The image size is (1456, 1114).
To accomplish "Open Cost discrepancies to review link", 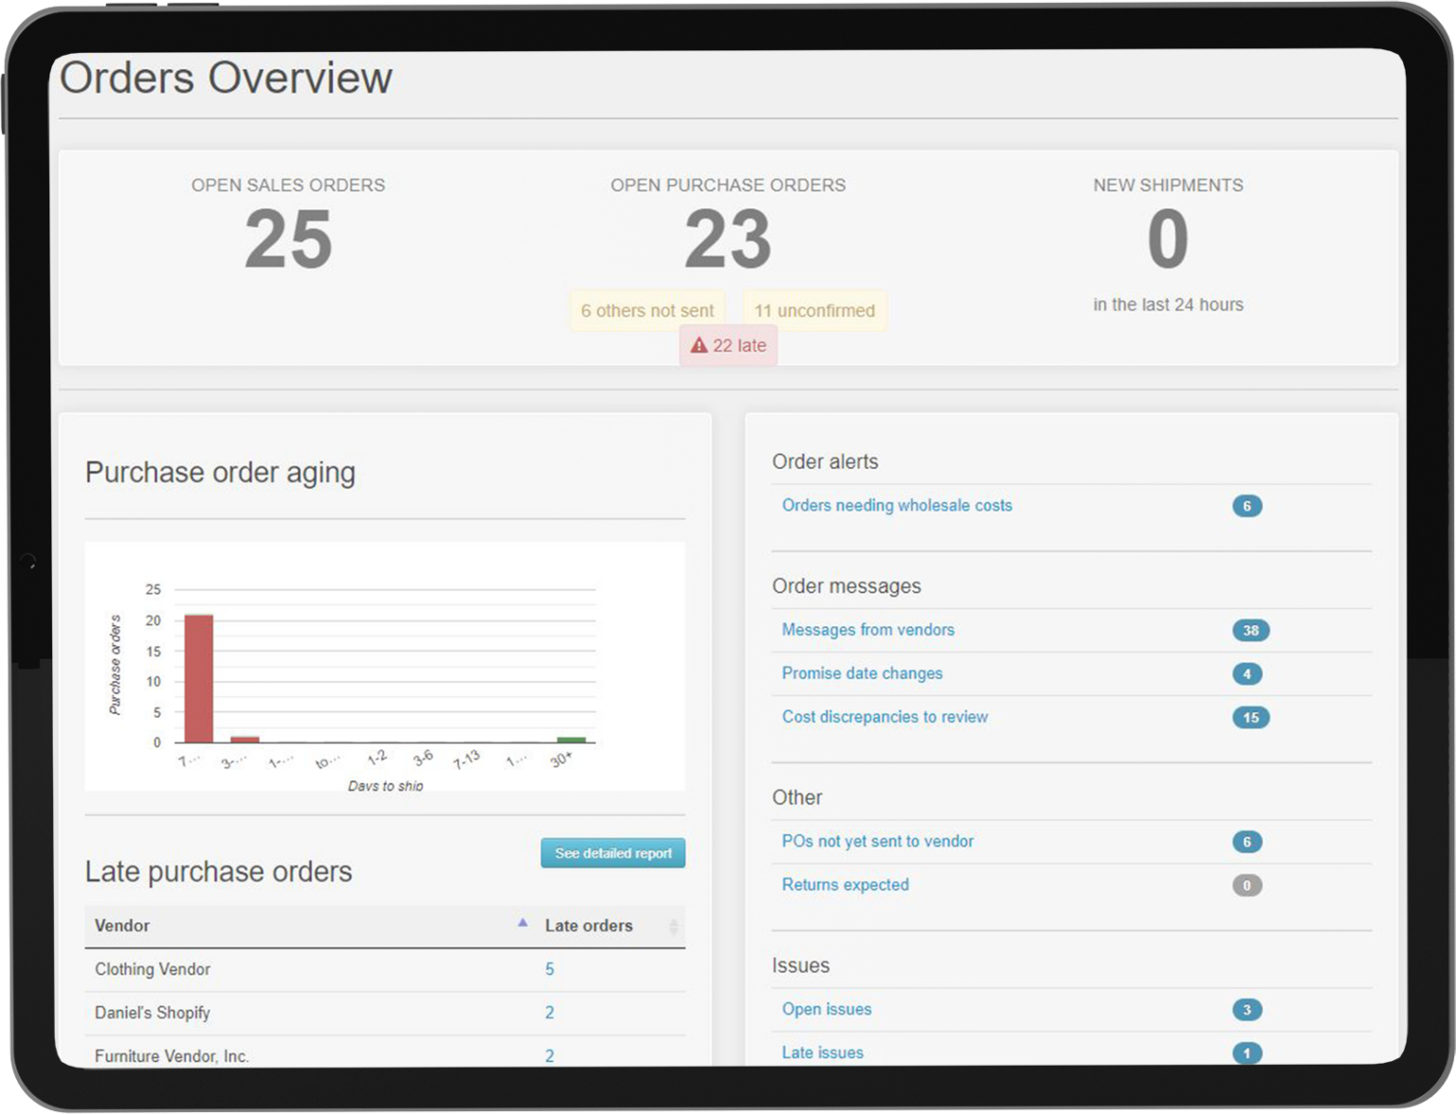I will point(884,717).
